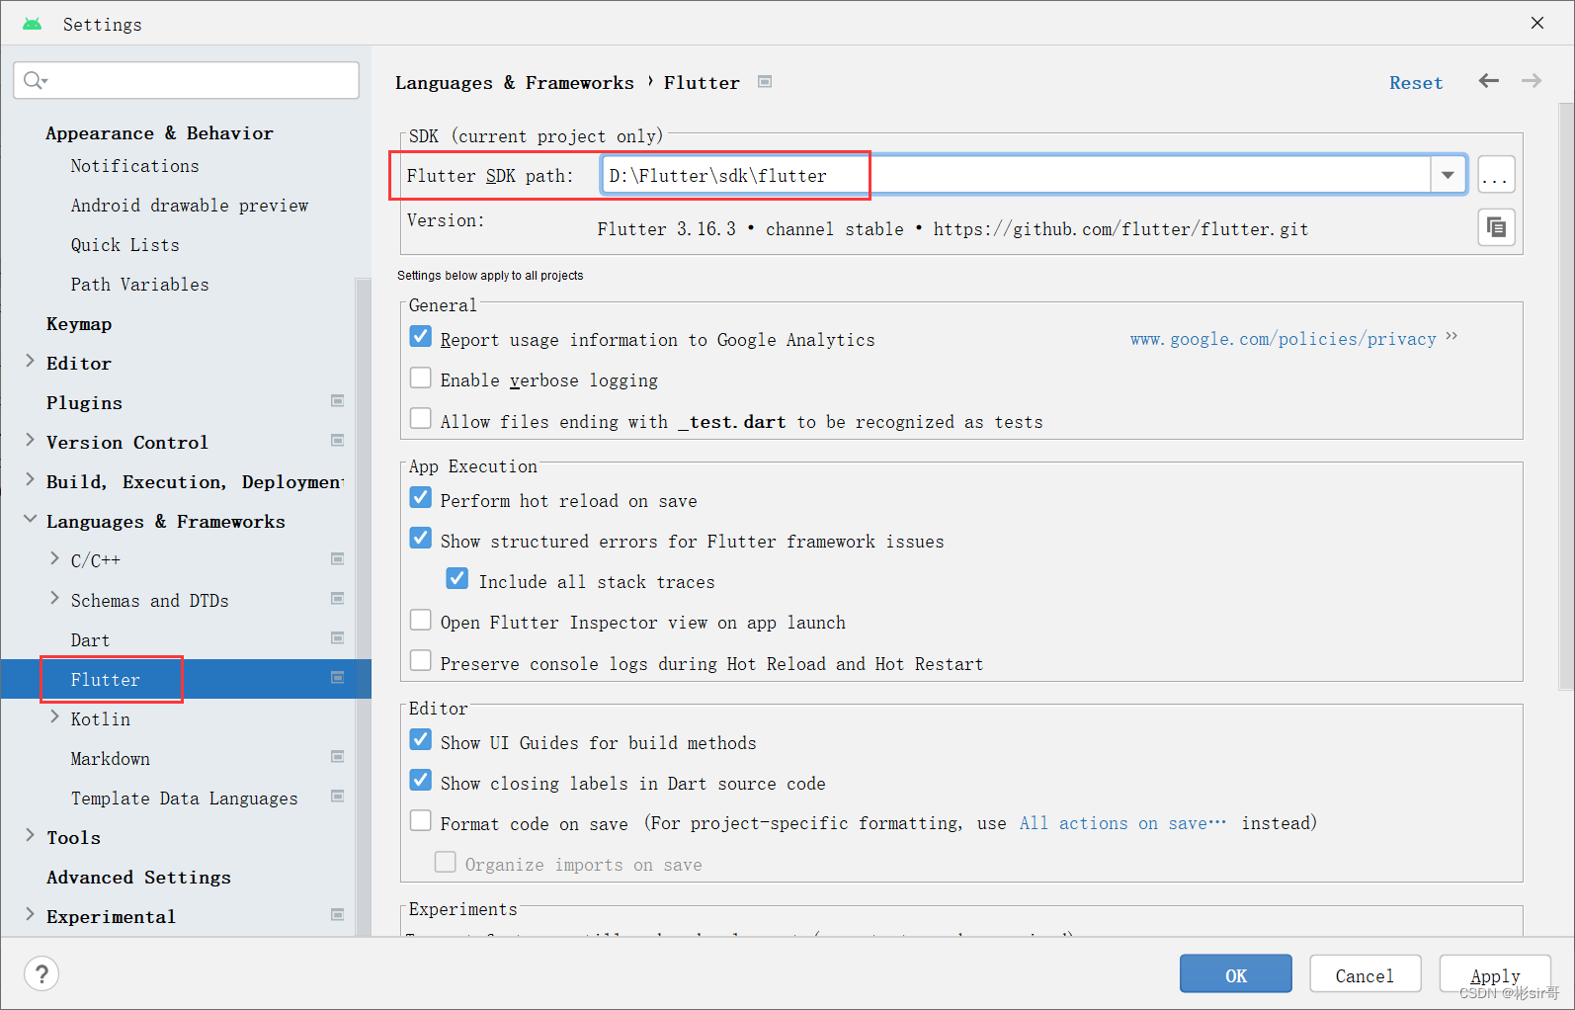This screenshot has height=1010, width=1575.
Task: Click the settings tree vertical scrollbar
Action: pyautogui.click(x=363, y=606)
